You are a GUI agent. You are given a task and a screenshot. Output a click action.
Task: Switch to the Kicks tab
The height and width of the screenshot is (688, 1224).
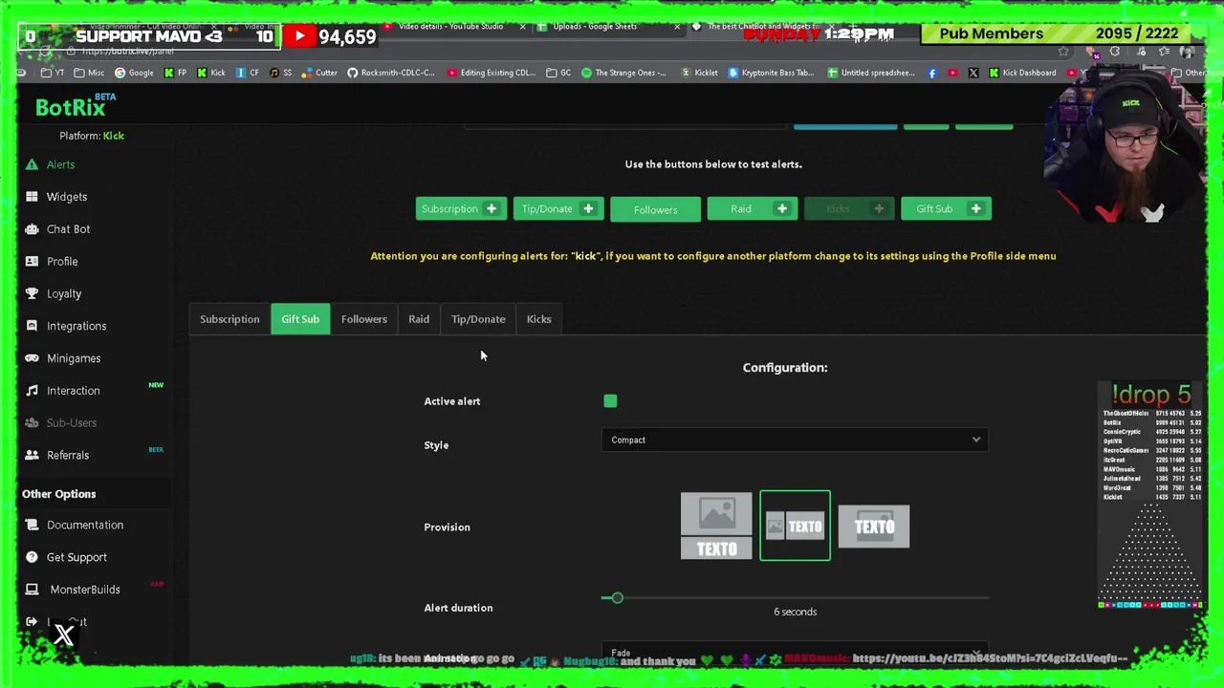pyautogui.click(x=539, y=319)
